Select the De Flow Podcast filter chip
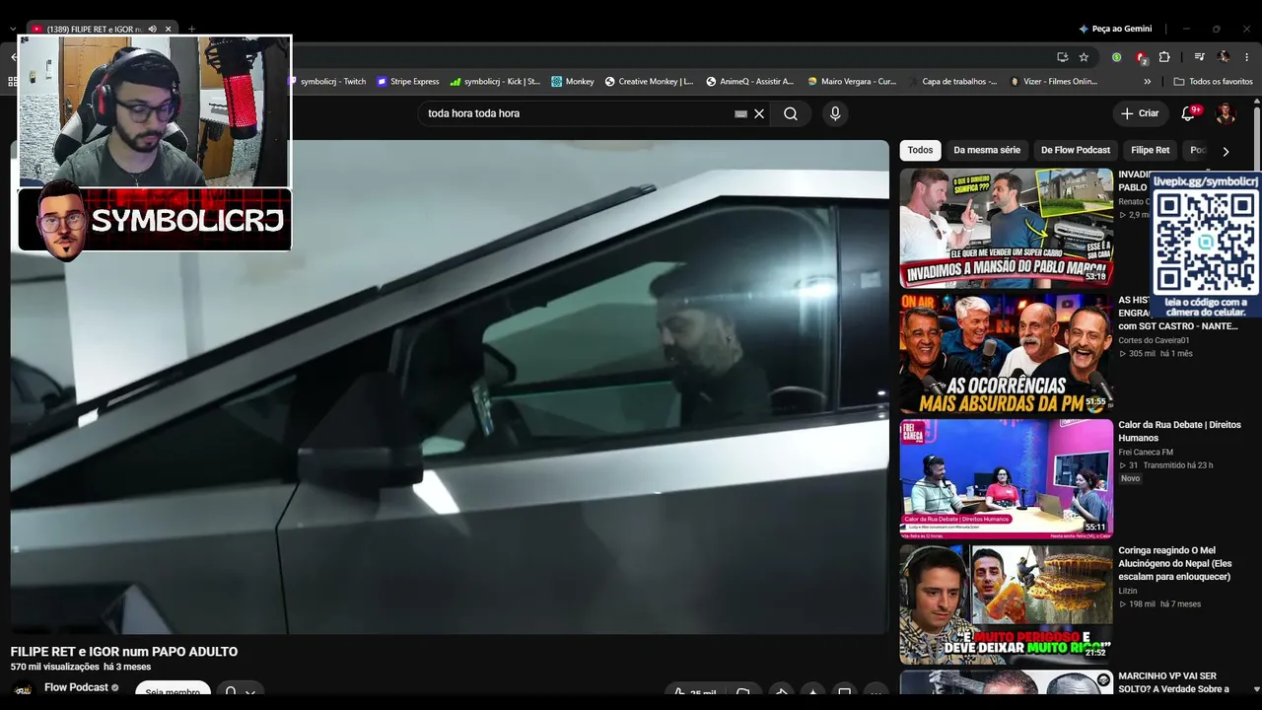This screenshot has width=1262, height=710. 1076,150
